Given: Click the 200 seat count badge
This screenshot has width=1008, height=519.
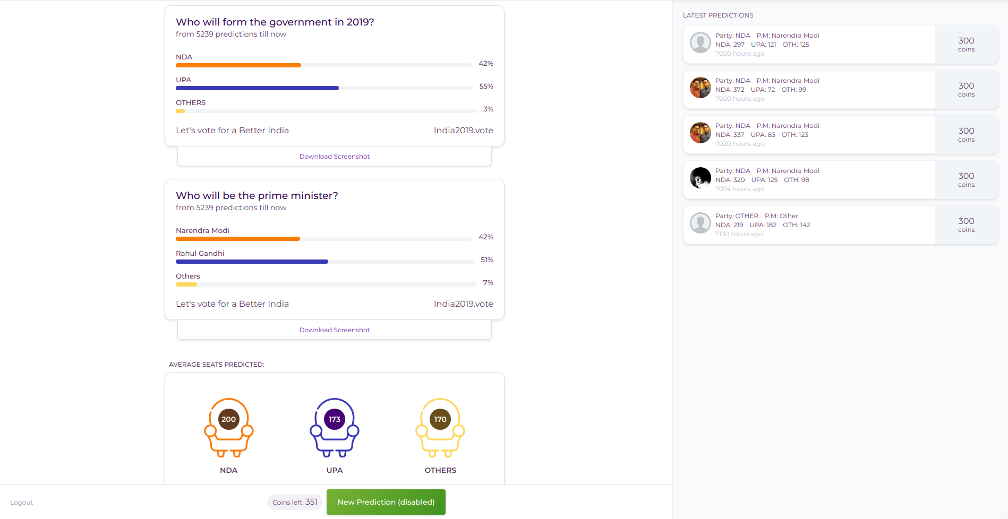Looking at the screenshot, I should pyautogui.click(x=228, y=419).
